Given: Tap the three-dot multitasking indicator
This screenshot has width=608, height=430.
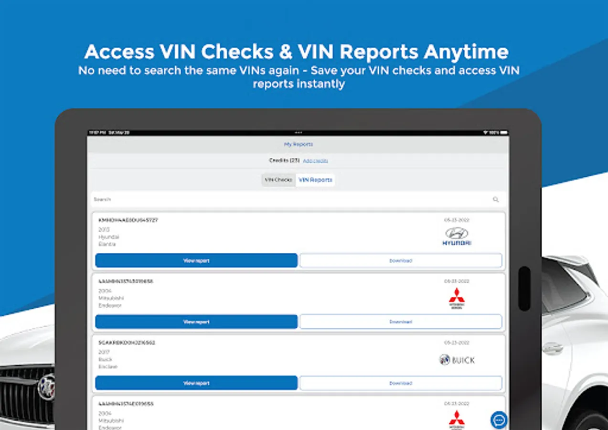Looking at the screenshot, I should coord(299,132).
